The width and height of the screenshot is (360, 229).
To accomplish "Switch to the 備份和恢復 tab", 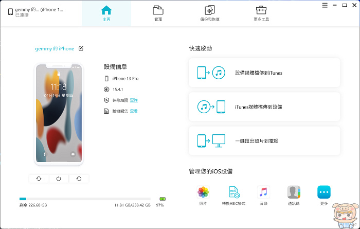I will click(x=210, y=13).
